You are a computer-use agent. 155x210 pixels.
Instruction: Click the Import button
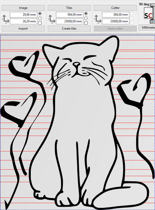(x=23, y=28)
